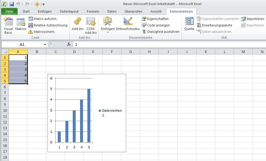Click the Datenreihen1 chart legend

click(x=110, y=113)
